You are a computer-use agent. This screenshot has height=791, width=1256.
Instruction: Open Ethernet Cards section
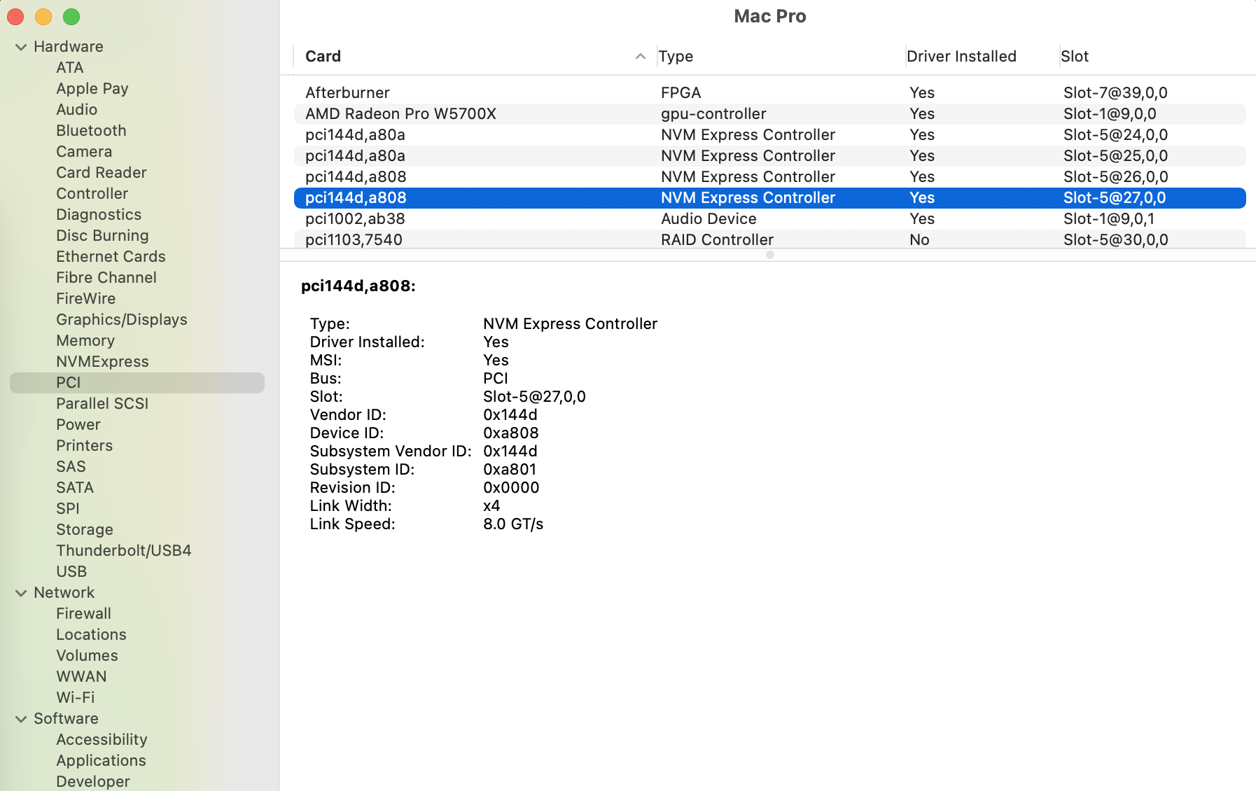111,257
